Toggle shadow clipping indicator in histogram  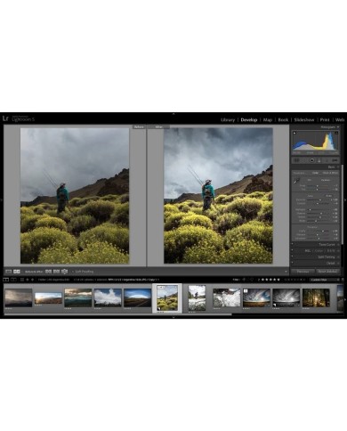(x=295, y=133)
